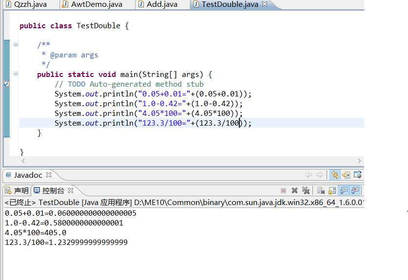Toggle Link with Selection in Javadoc view
The height and width of the screenshot is (280, 408).
pos(335,175)
